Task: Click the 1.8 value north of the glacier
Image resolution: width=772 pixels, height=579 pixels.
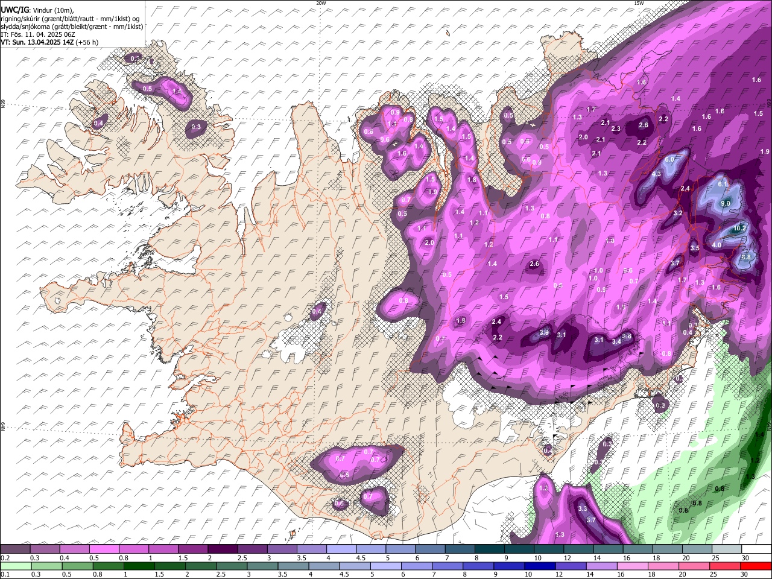Action: (x=461, y=321)
